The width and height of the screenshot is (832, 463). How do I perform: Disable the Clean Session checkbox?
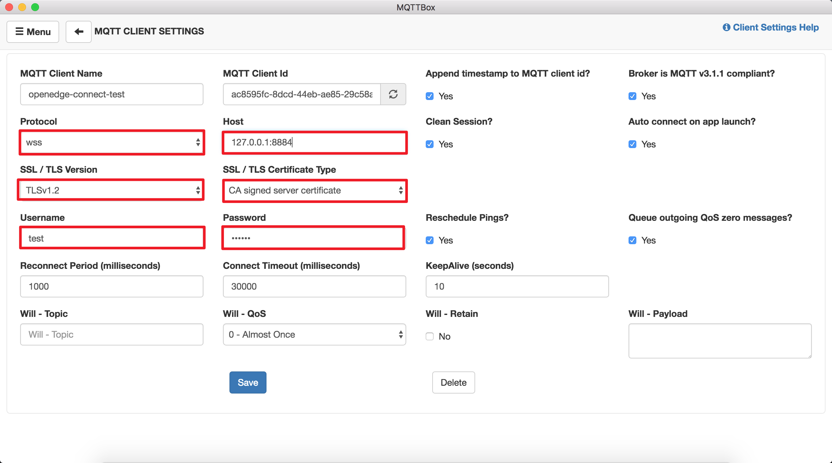[430, 144]
